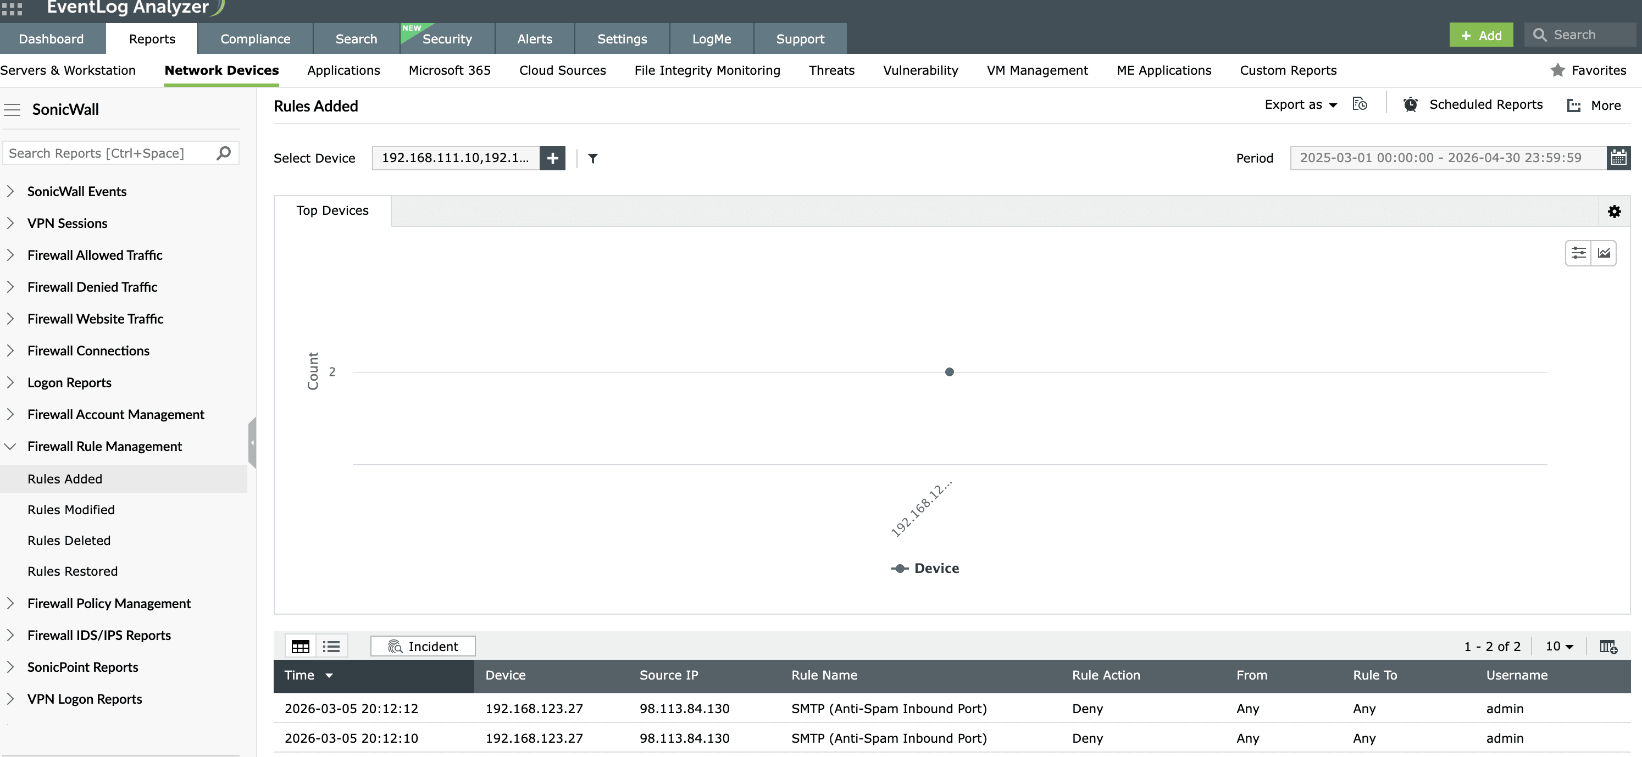This screenshot has width=1642, height=757.
Task: Expand Firewall IDS/IPS Reports category
Action: [10, 635]
